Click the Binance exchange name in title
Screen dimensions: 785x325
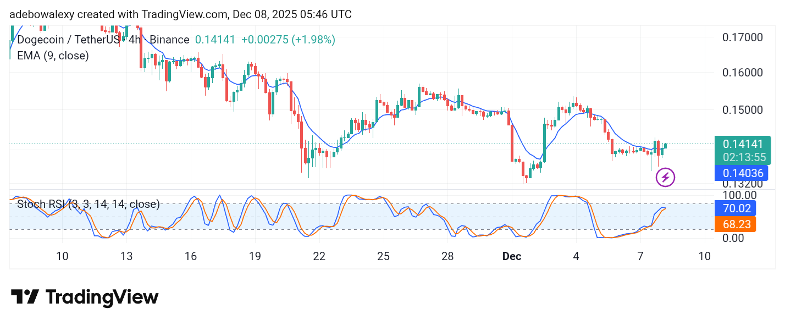(170, 40)
